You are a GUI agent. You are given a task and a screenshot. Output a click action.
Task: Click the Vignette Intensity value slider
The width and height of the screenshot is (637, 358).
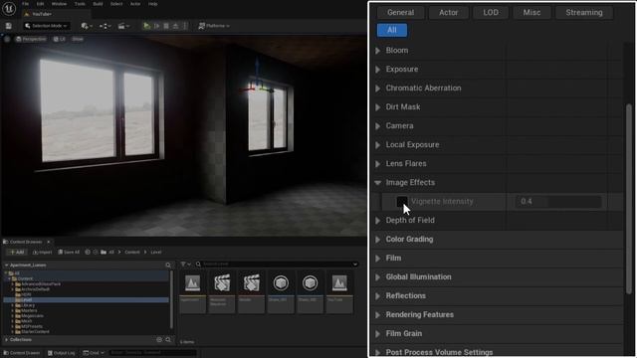(x=558, y=201)
